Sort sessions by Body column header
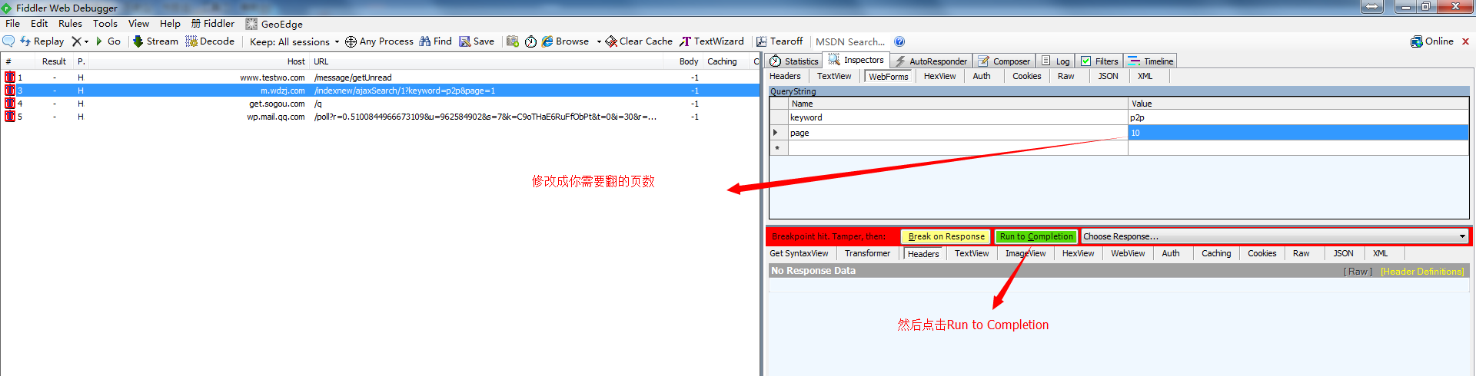 point(689,61)
